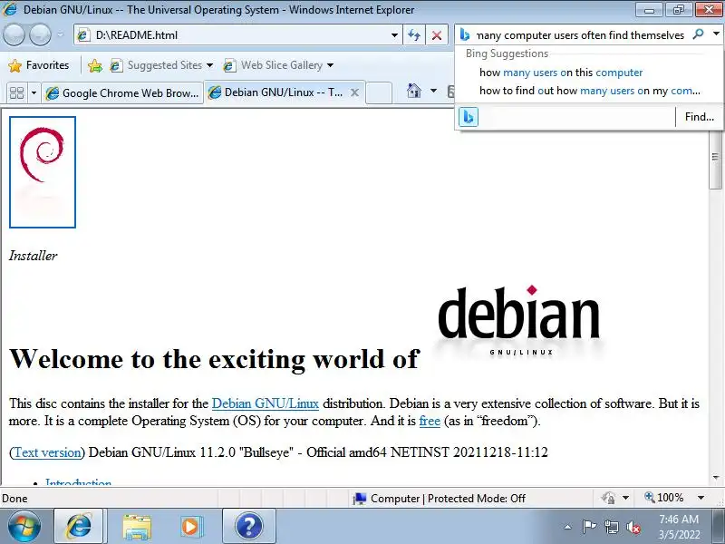This screenshot has height=544, width=725.
Task: Click the 'Installer' italic text
Action: tap(33, 256)
